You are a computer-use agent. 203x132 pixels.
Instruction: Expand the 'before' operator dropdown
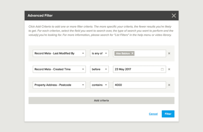tap(99, 69)
